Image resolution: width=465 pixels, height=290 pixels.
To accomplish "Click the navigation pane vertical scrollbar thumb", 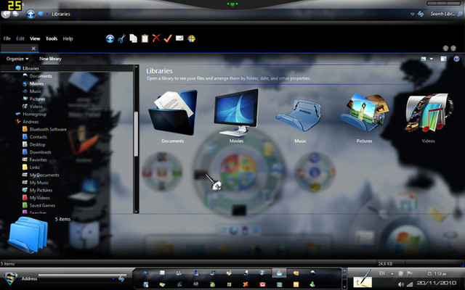I will 136,134.
